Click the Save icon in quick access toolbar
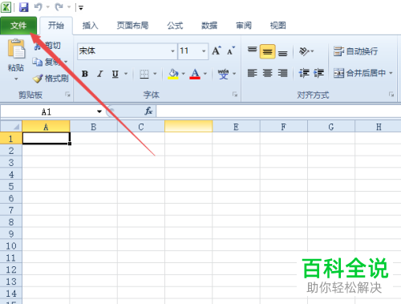 (x=24, y=7)
